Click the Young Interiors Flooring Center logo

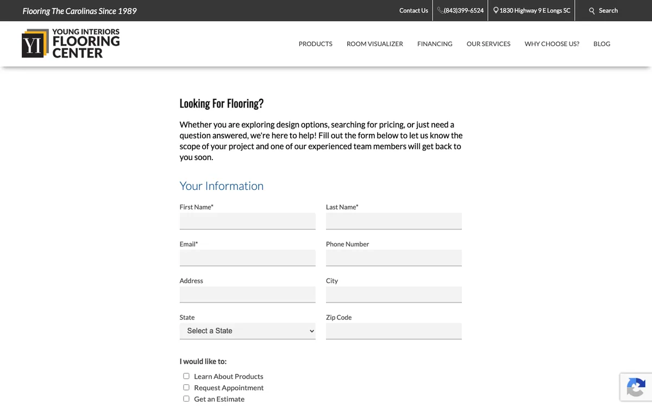click(x=71, y=43)
